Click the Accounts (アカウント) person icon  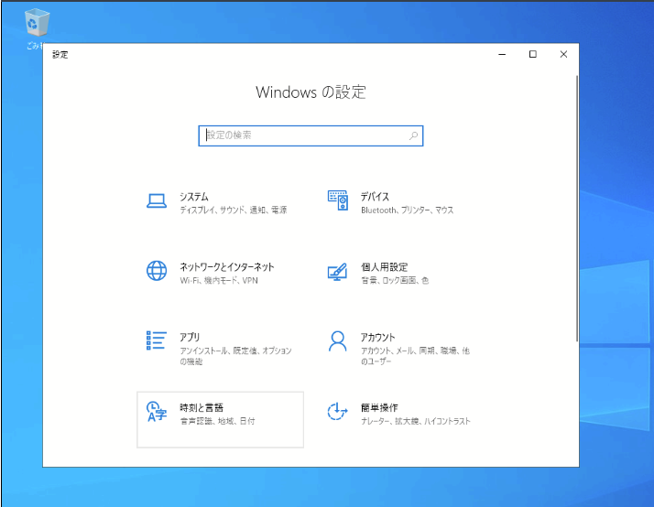338,341
